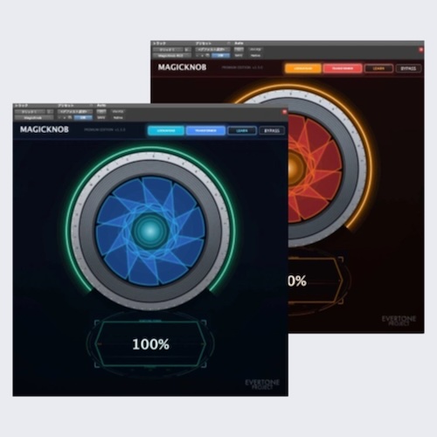Toggle the cyan Lookahead button
The height and width of the screenshot is (437, 437).
[166, 131]
